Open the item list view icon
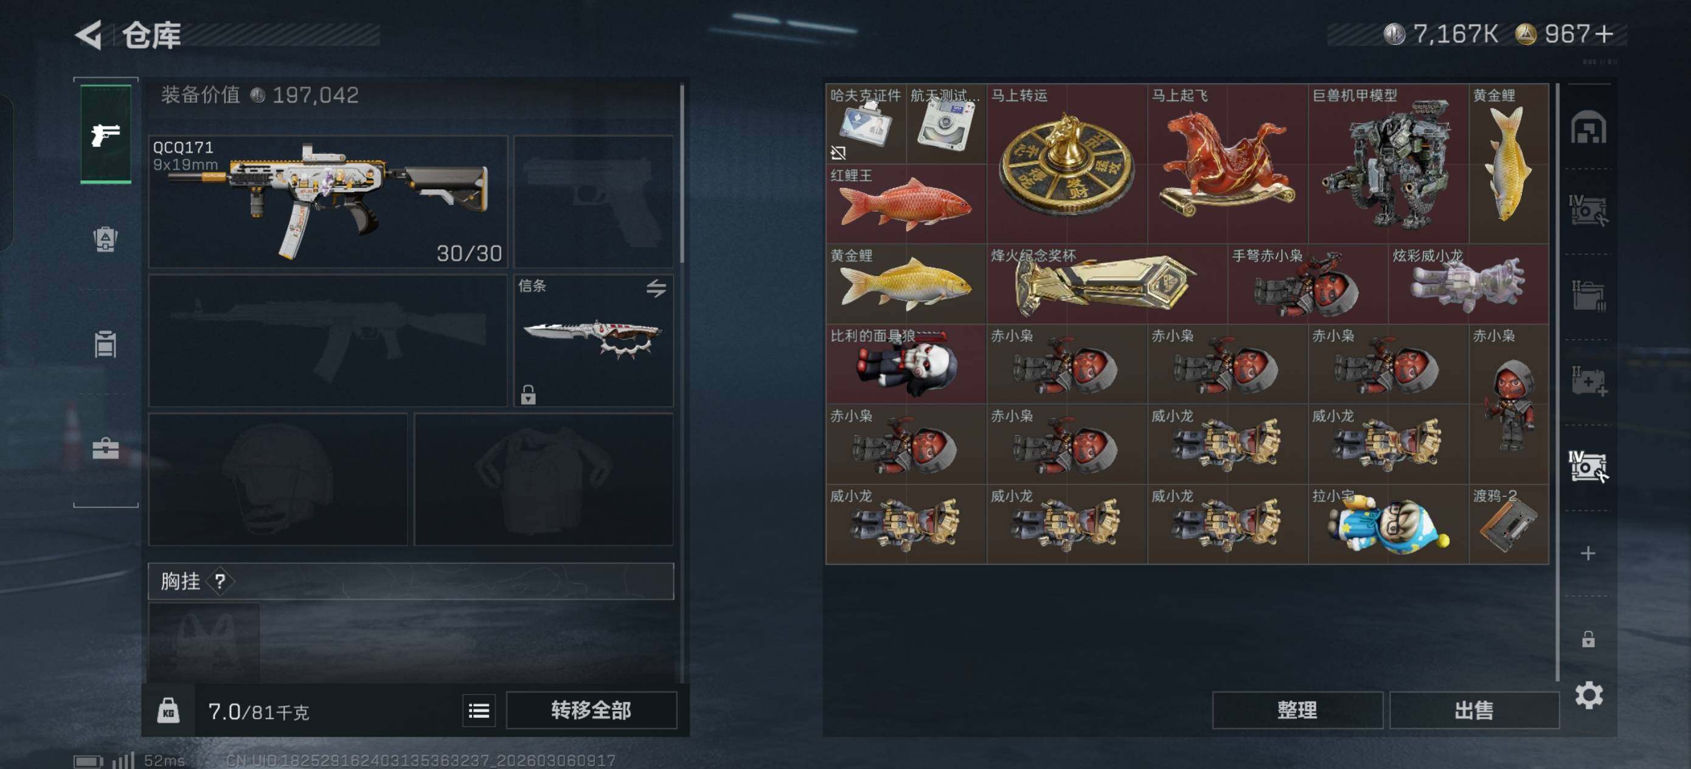 coord(479,710)
